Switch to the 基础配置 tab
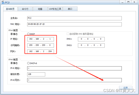139x95 pixels. tap(10, 9)
